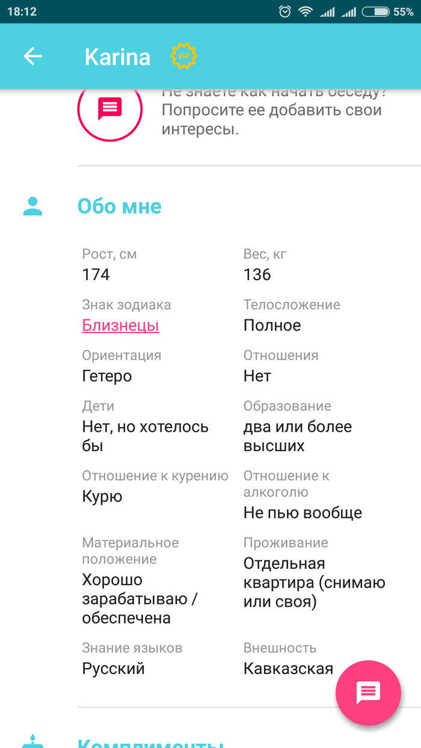This screenshot has width=421, height=748.
Task: Tap the pink floating chat button
Action: click(367, 691)
